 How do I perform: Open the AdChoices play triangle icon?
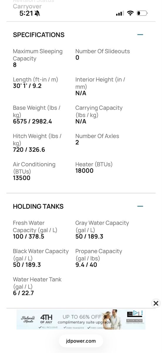tap(136, 313)
